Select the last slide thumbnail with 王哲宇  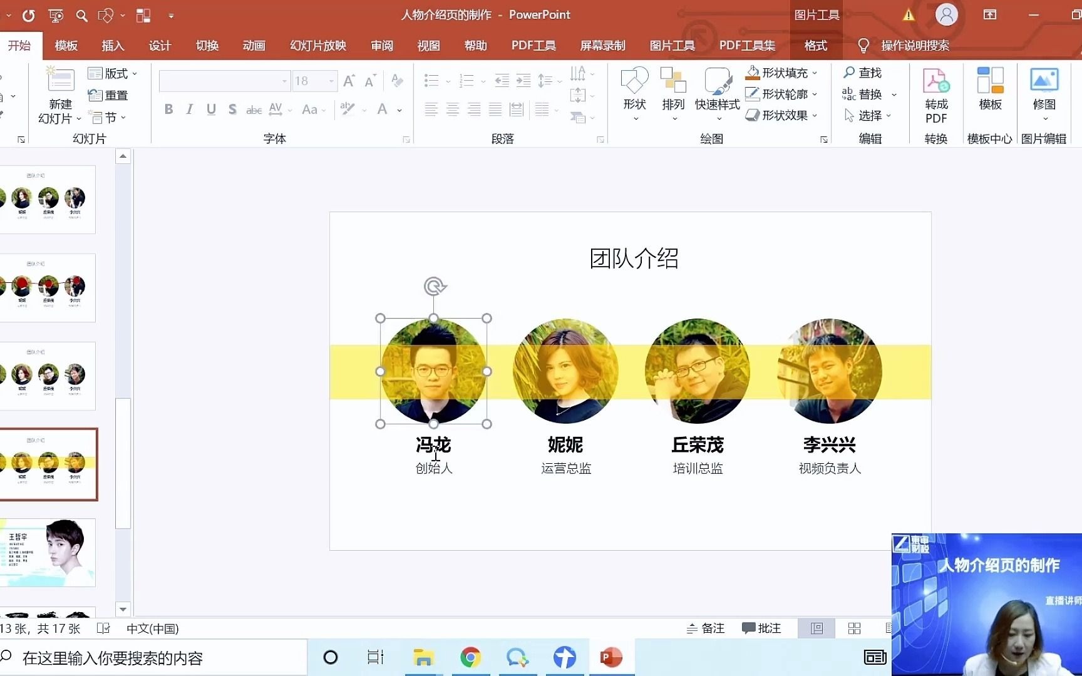[49, 553]
